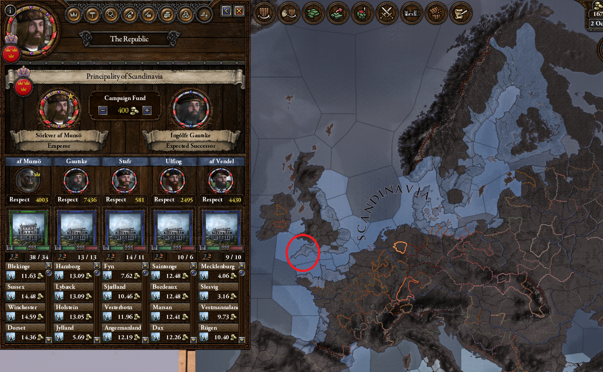Click the Ingólfr Gautske name banner
Screen dimensions: 603x372
pos(191,136)
